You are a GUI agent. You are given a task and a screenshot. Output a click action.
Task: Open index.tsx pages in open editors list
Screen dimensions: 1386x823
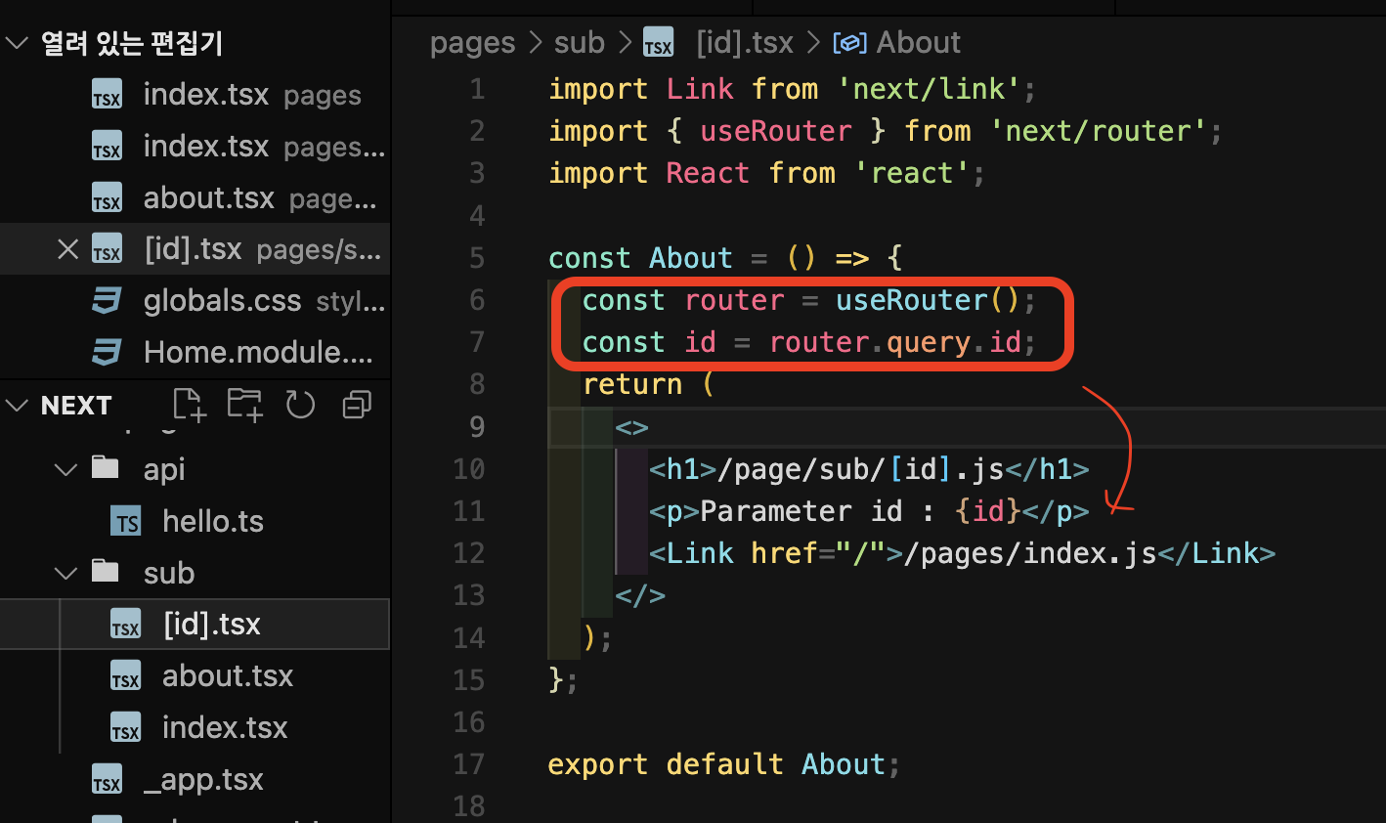[195, 94]
